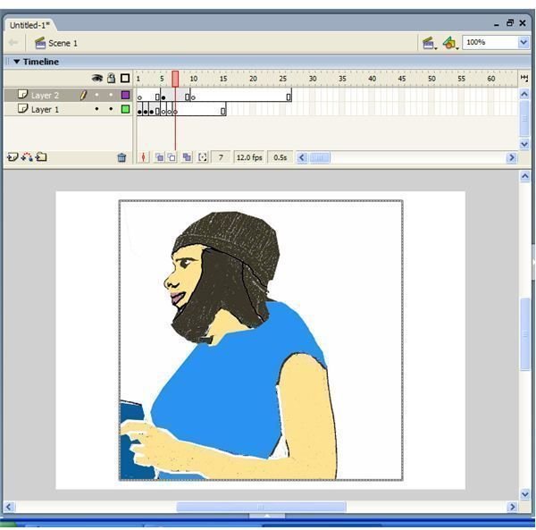Click Layer 2 purple outline color swatch
This screenshot has height=530, width=536.
125,95
